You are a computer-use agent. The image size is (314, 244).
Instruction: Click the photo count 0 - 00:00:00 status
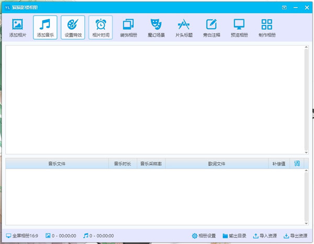pyautogui.click(x=61, y=236)
